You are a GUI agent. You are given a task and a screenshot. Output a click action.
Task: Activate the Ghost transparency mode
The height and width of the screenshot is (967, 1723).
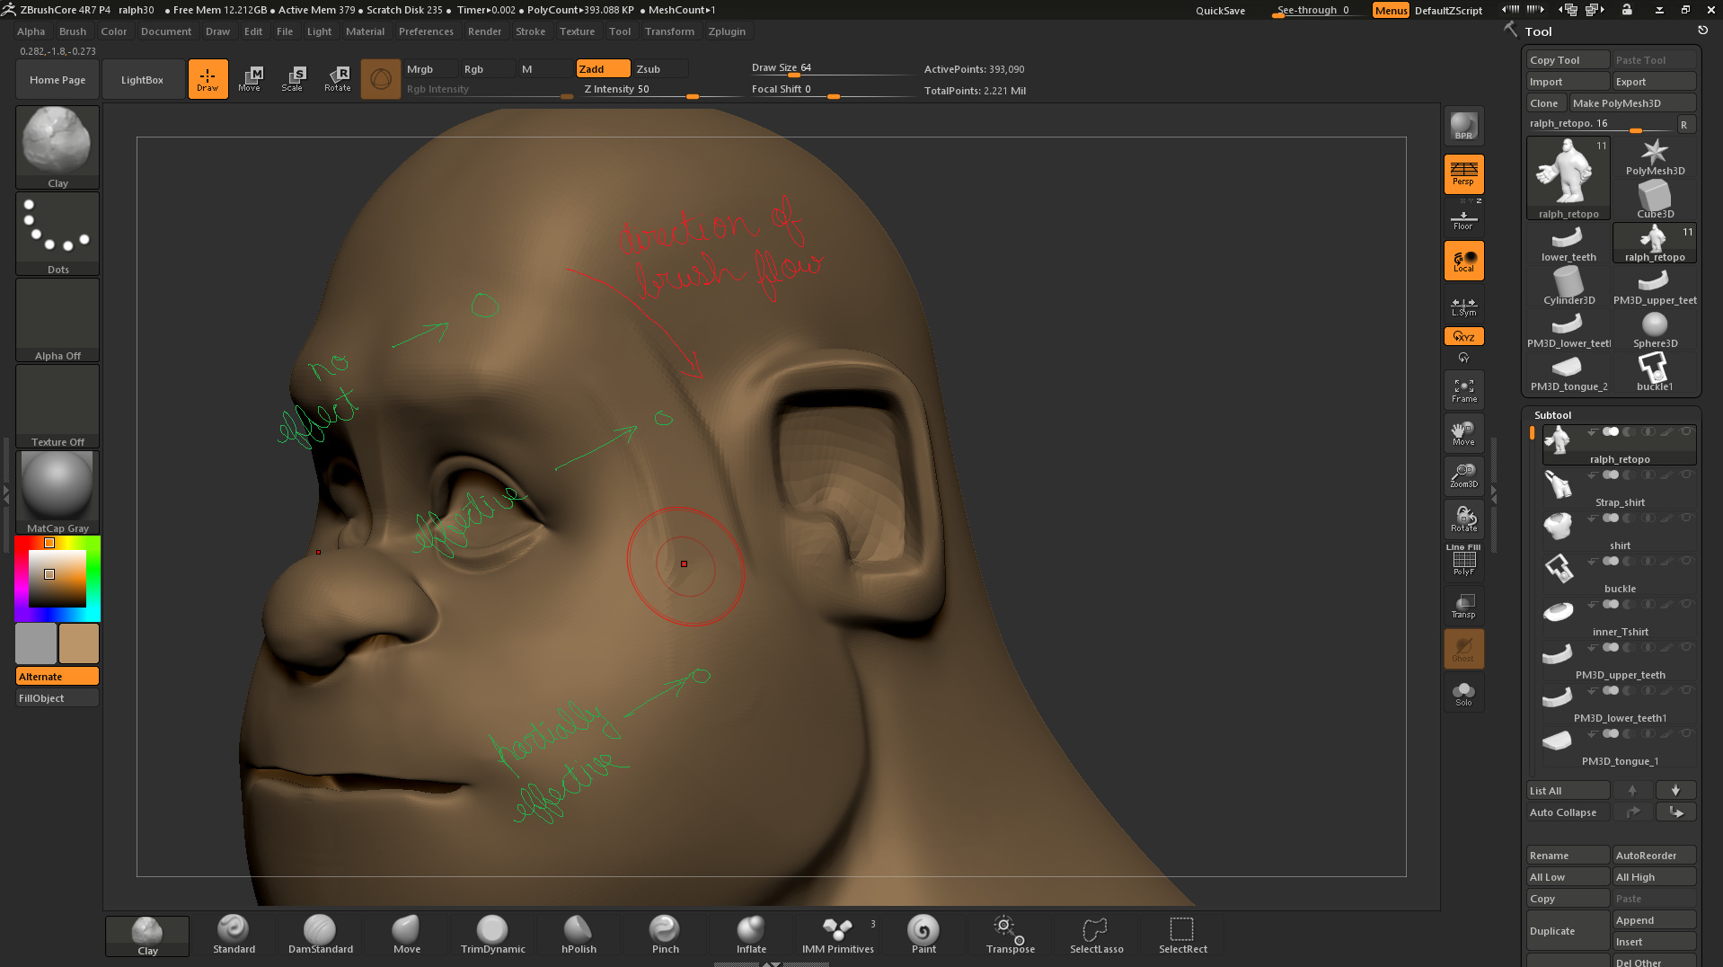coord(1462,648)
